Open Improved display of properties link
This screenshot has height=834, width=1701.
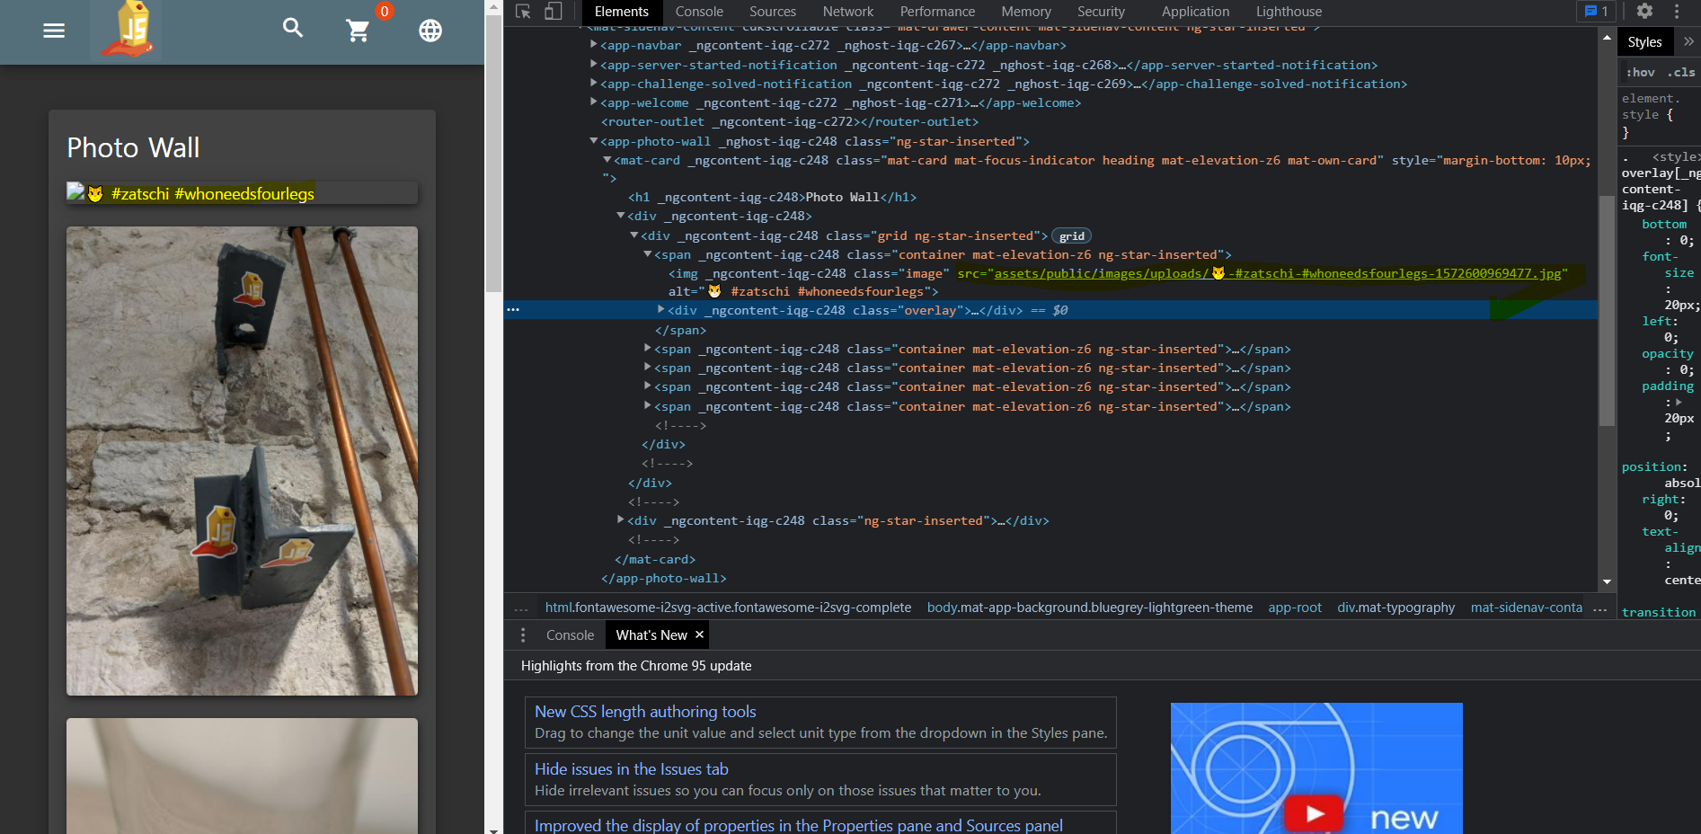point(798,825)
